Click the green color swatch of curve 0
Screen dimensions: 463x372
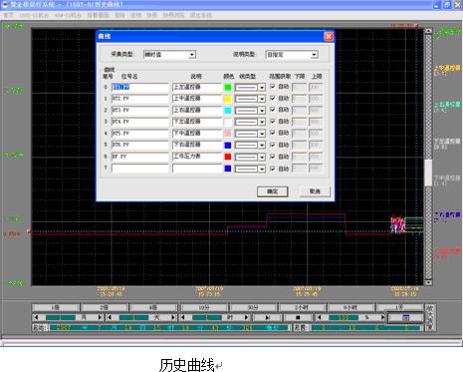point(228,87)
